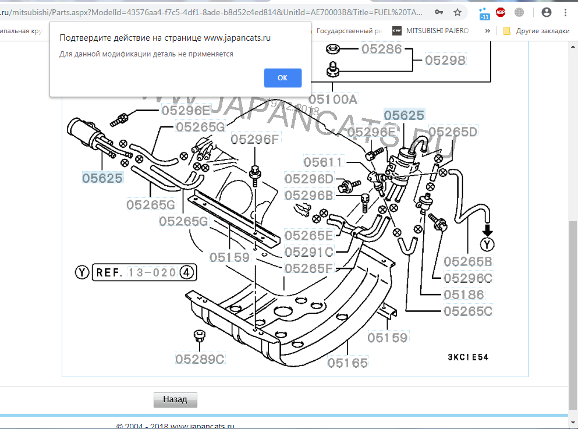
Task: Select part number 05265F
Action: (x=309, y=269)
